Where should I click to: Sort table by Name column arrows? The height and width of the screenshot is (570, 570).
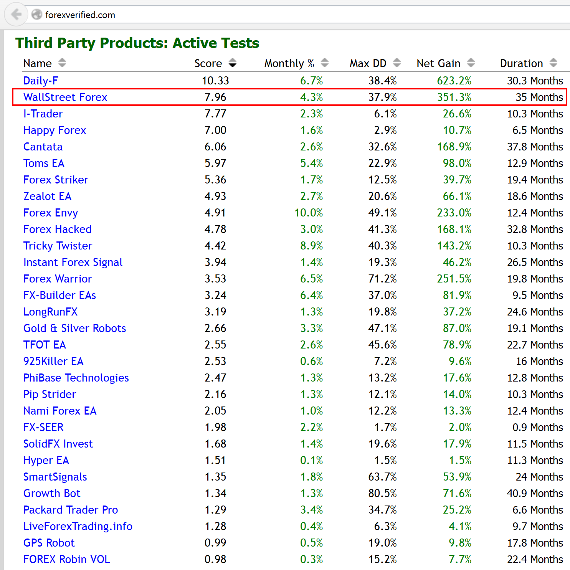coord(62,63)
